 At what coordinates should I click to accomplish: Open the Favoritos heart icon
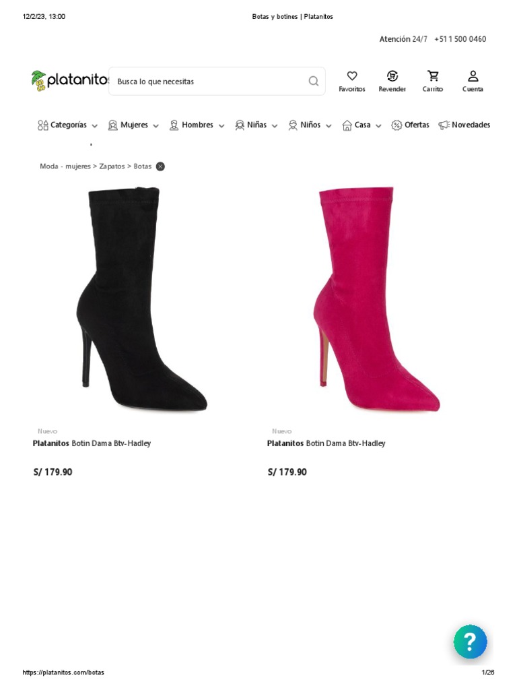tap(351, 76)
